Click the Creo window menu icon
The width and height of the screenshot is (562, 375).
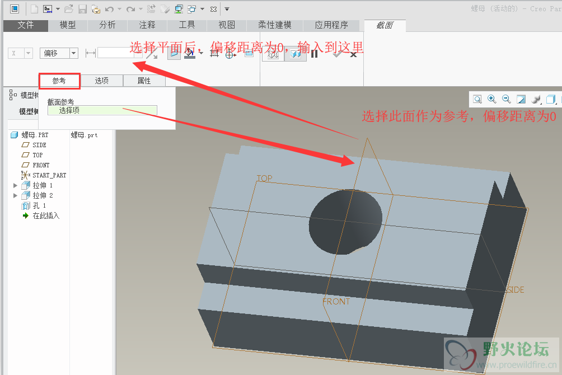tap(15, 9)
